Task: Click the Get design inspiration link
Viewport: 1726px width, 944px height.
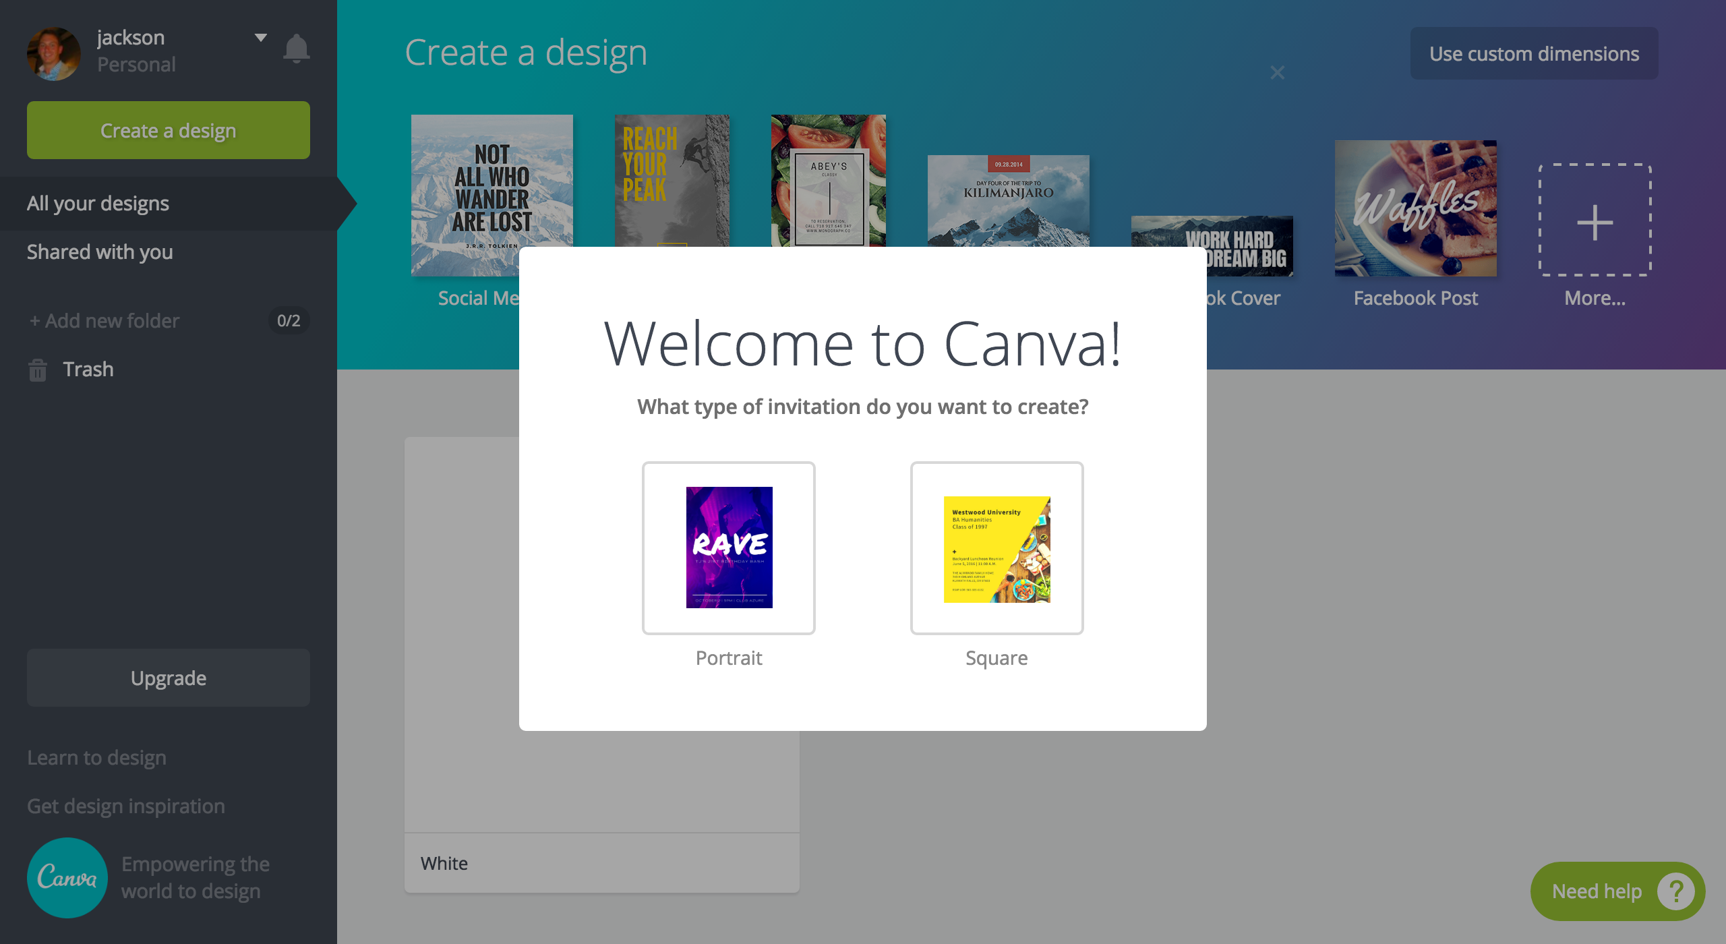Action: pyautogui.click(x=124, y=804)
